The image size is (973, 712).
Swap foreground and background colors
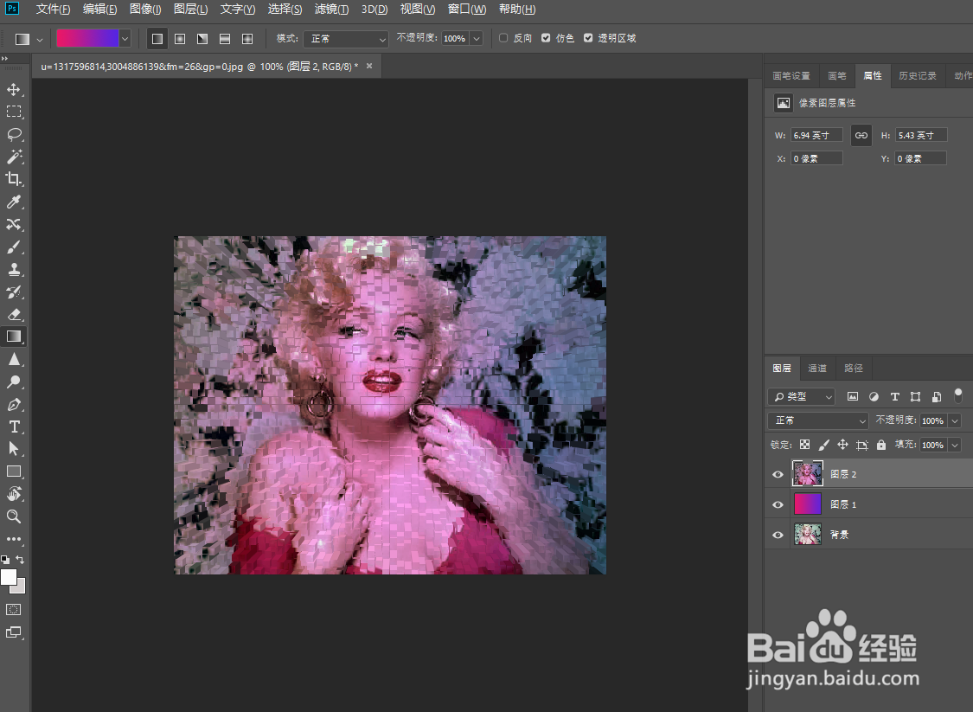coord(21,559)
